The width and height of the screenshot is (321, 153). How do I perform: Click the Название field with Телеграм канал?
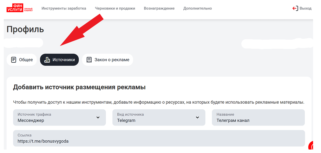258,118
